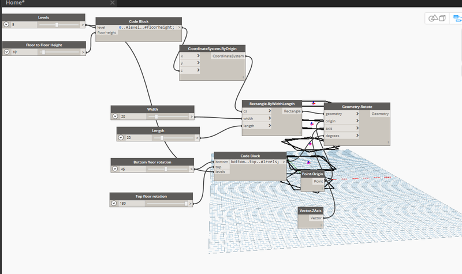Select the Vector.ZAxis node title
462x274 pixels.
310,211
